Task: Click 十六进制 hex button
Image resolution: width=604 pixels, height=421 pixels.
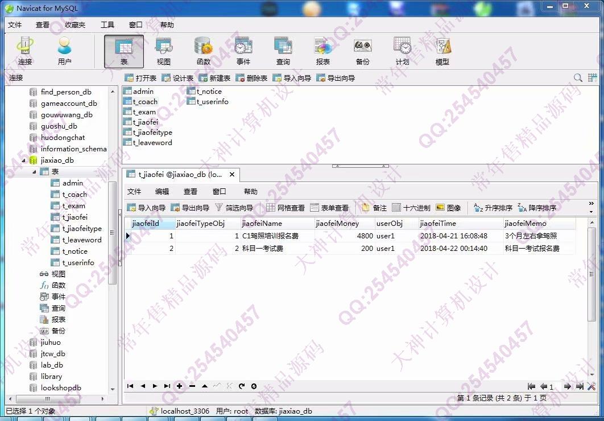Action: [x=411, y=208]
